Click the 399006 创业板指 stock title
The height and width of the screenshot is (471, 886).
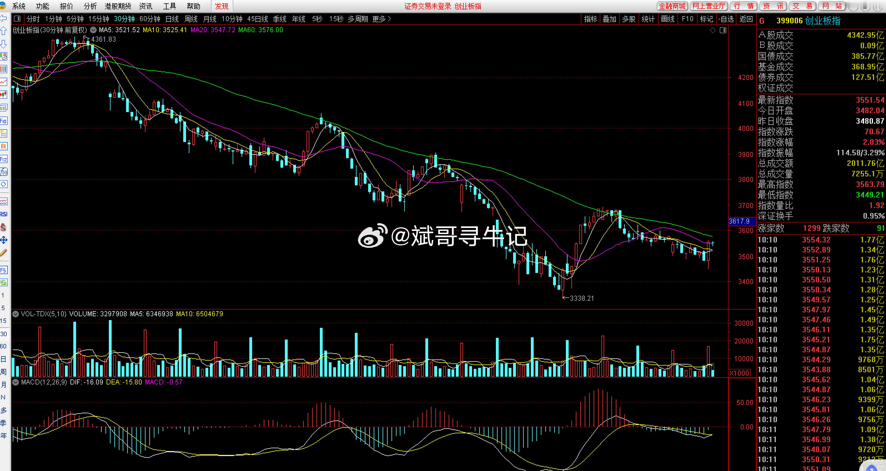coord(808,21)
